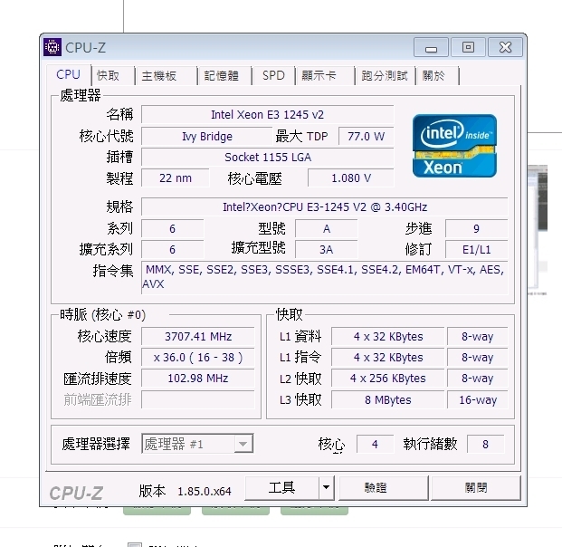The width and height of the screenshot is (562, 547).
Task: Click the Ivy Bridge code name value
Action: click(x=207, y=137)
